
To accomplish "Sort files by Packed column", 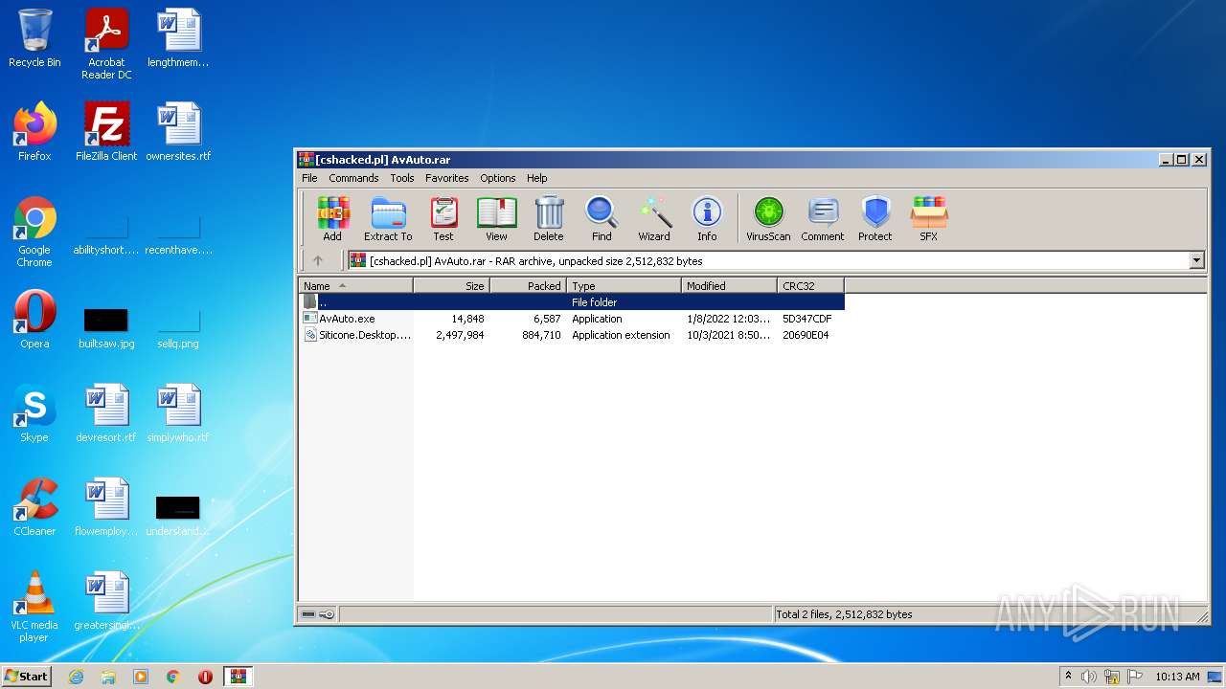I will (x=528, y=285).
